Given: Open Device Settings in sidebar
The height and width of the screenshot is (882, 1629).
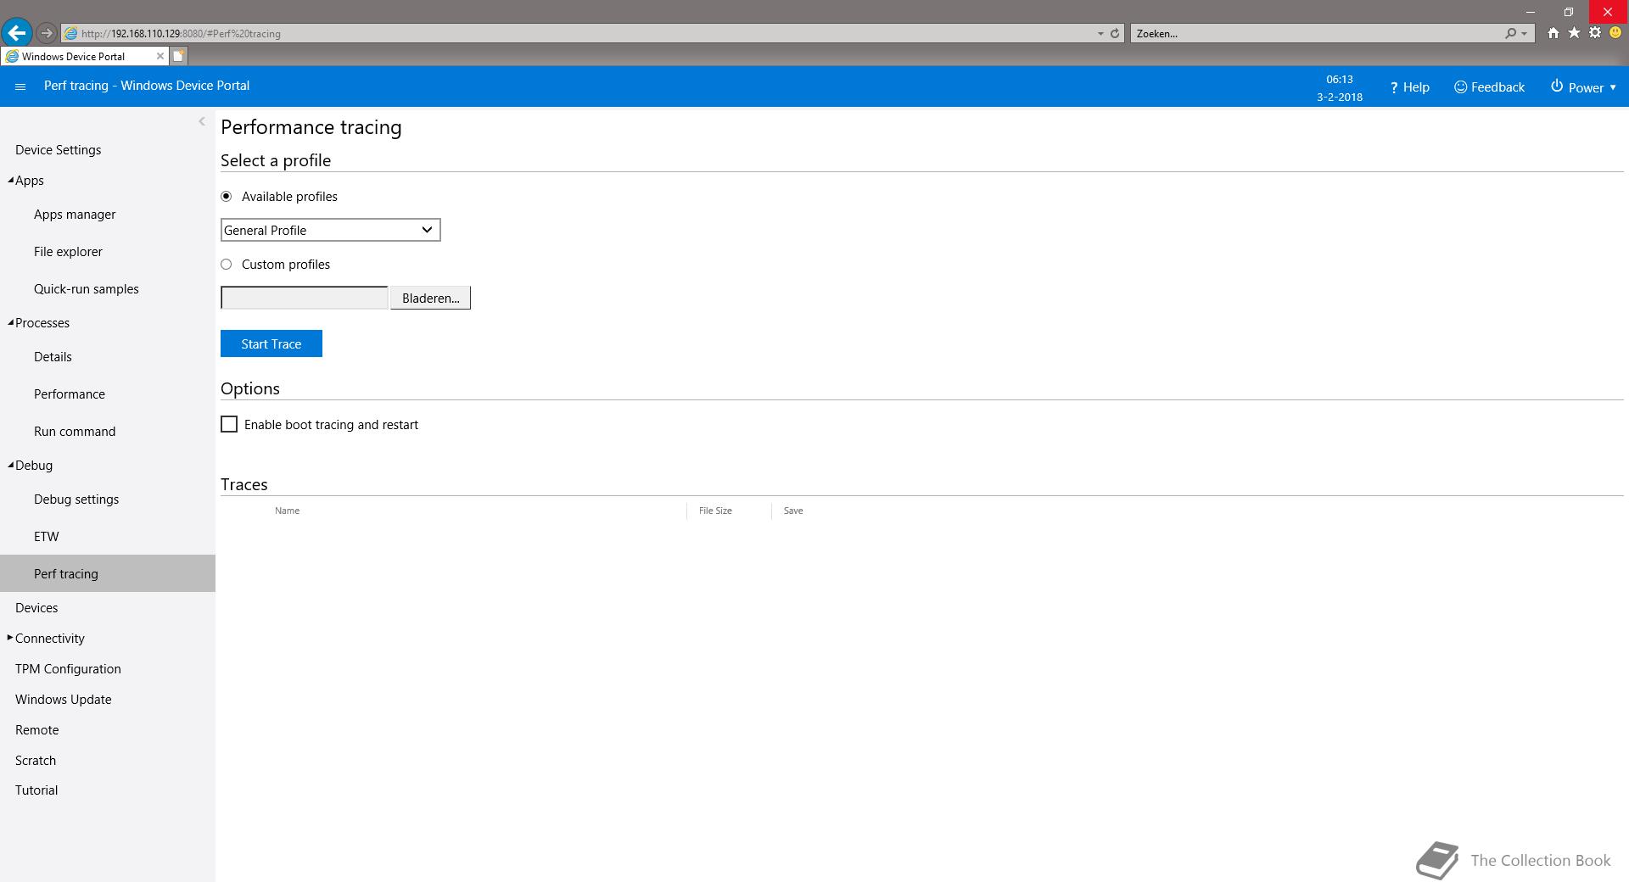Looking at the screenshot, I should coord(58,149).
